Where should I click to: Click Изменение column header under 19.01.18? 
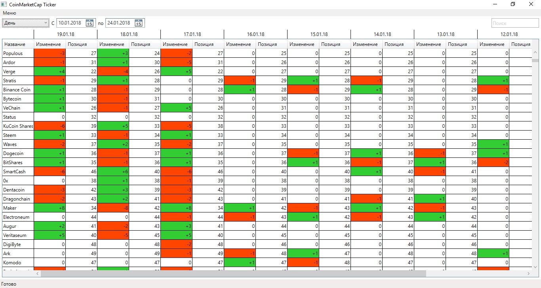pyautogui.click(x=50, y=44)
